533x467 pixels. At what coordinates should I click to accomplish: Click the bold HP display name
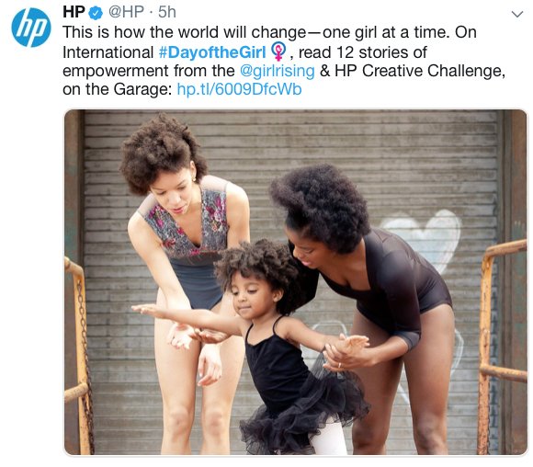(74, 12)
